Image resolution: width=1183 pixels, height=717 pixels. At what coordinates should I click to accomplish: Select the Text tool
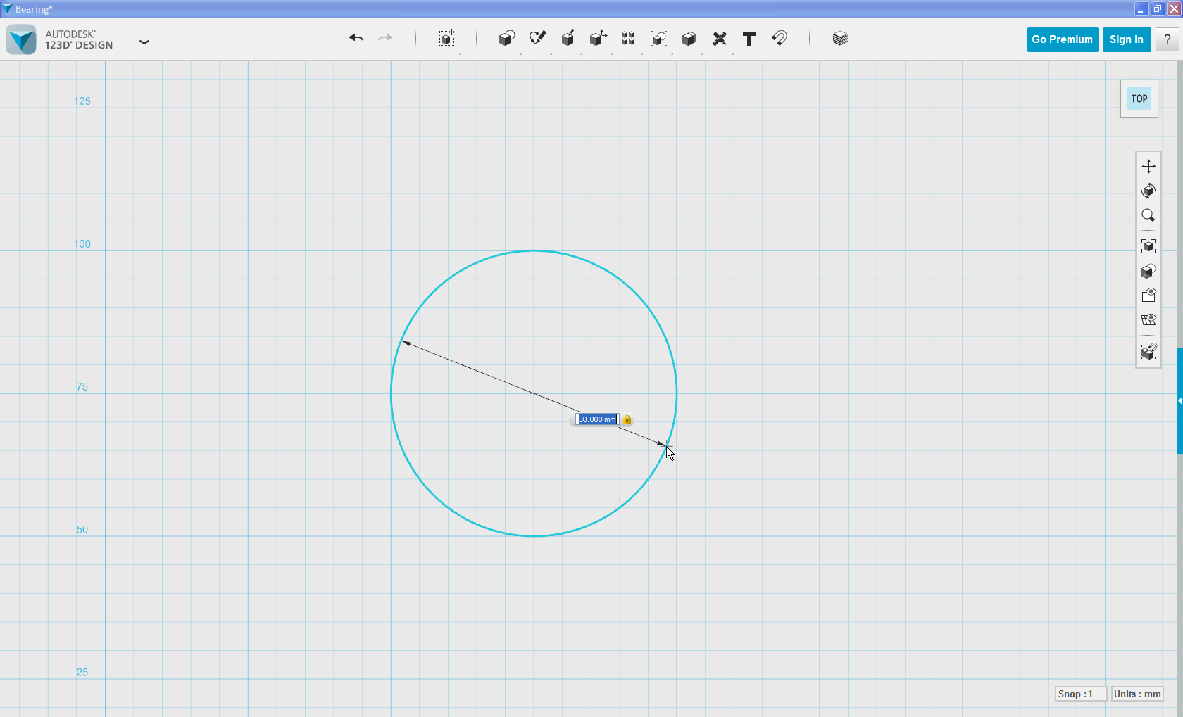coord(749,39)
